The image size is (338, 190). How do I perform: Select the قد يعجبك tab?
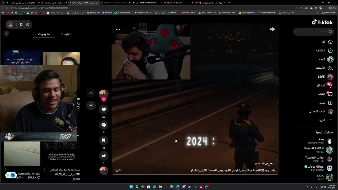[x=44, y=34]
